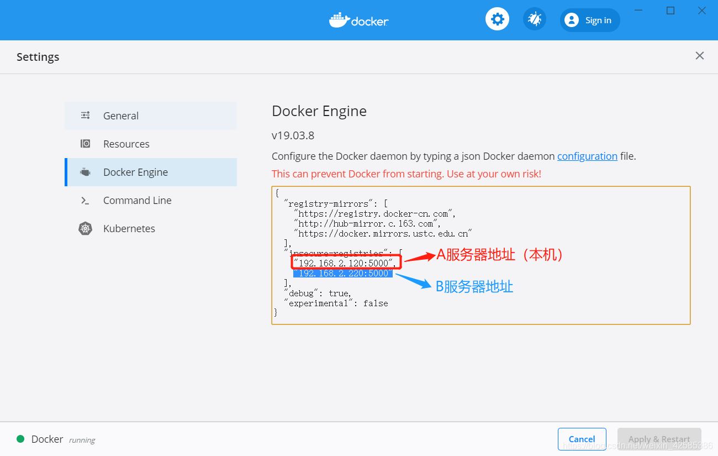Minimize the Docker Desktop window

coord(638,11)
